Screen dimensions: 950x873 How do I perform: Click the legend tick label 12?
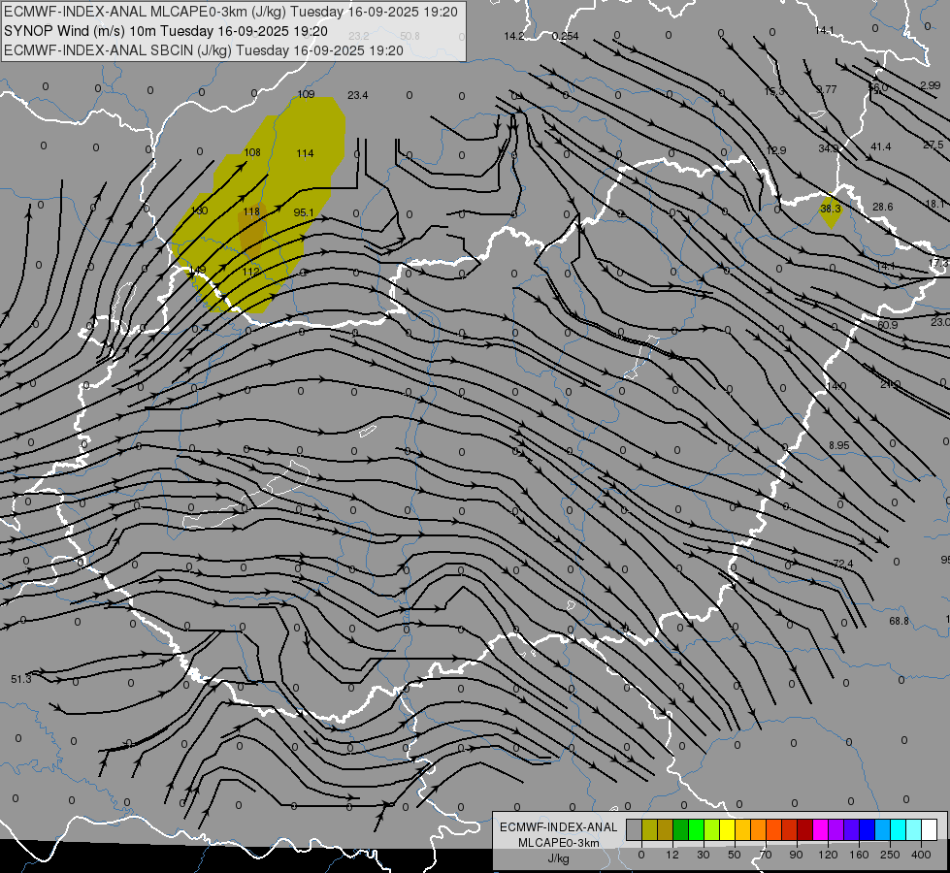pyautogui.click(x=672, y=855)
